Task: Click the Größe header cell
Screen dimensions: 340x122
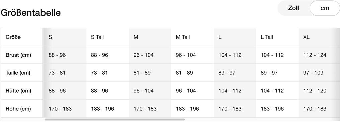Action: pyautogui.click(x=13, y=37)
